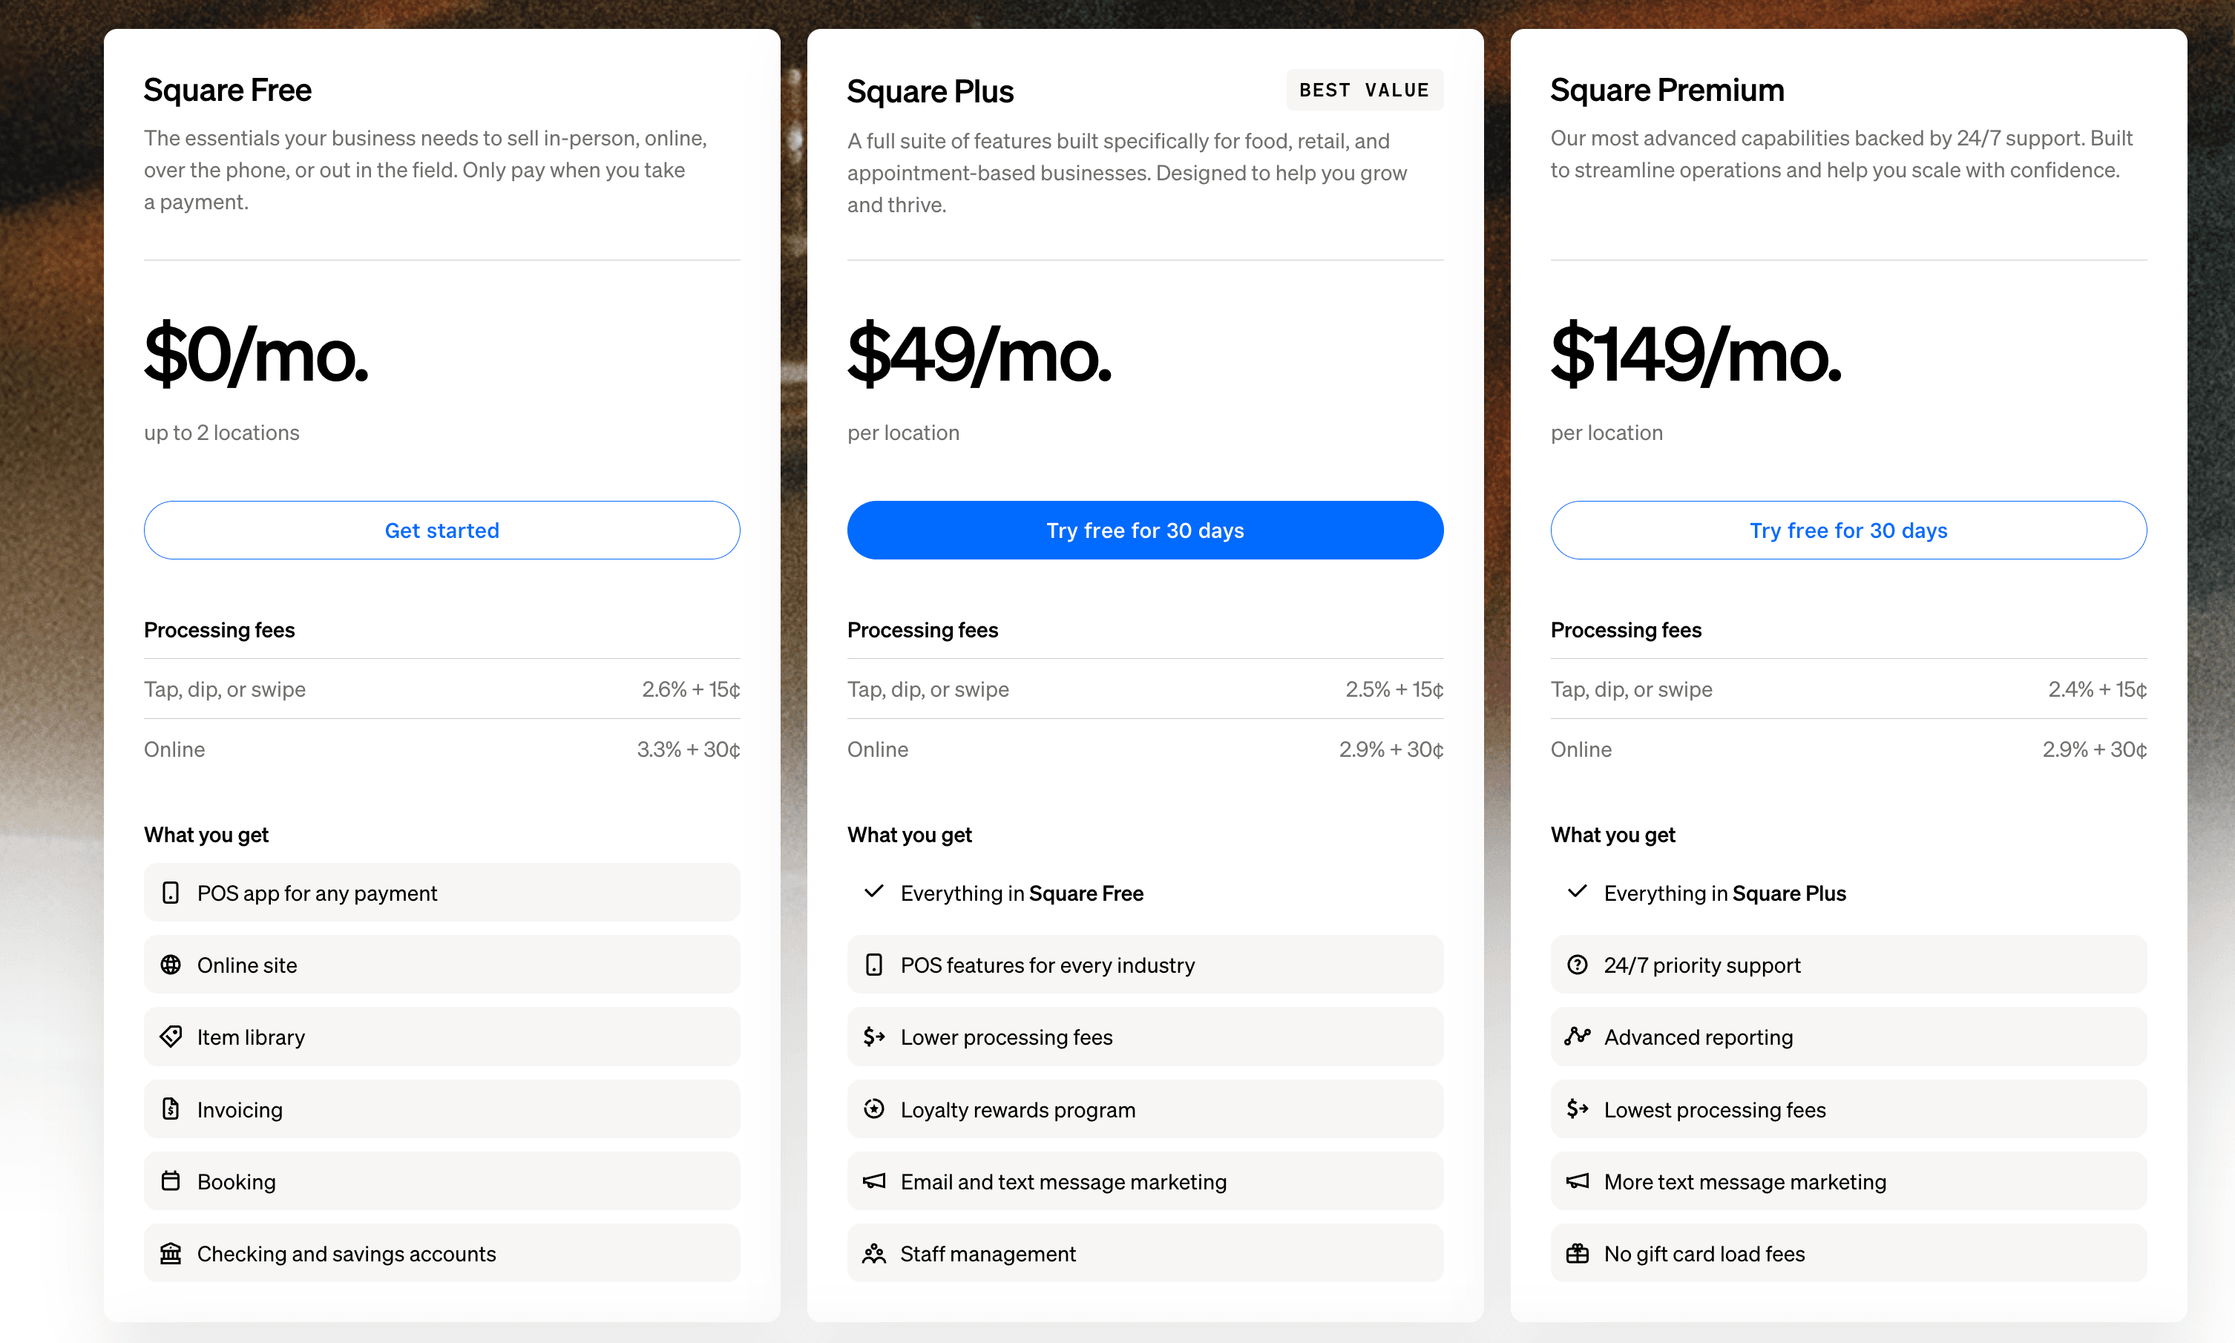This screenshot has width=2235, height=1343.
Task: Click the Booking calendar icon
Action: pyautogui.click(x=170, y=1181)
